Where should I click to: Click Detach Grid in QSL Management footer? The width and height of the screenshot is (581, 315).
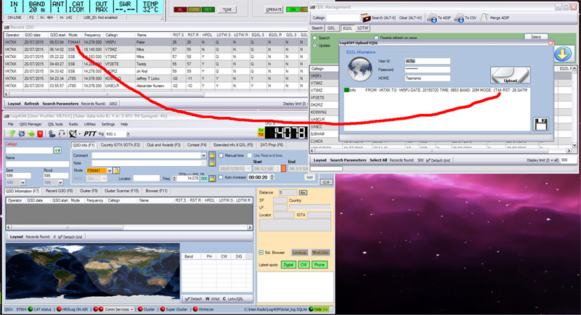(438, 160)
